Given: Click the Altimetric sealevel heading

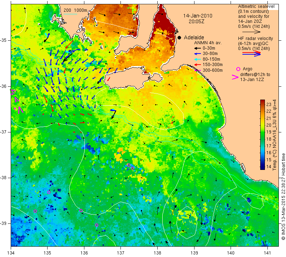Looking at the screenshot, I should pos(256,6).
